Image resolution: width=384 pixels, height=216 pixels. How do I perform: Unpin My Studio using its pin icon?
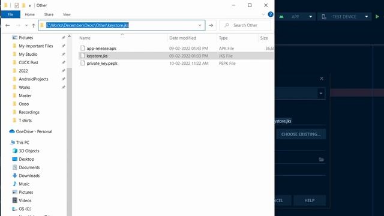64,54
